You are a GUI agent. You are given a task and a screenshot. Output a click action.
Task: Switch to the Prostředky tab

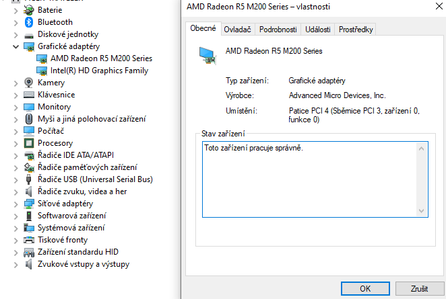click(x=356, y=30)
